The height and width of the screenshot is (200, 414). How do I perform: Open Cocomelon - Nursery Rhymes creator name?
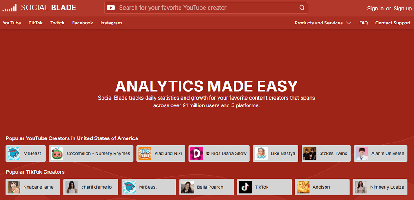98,153
